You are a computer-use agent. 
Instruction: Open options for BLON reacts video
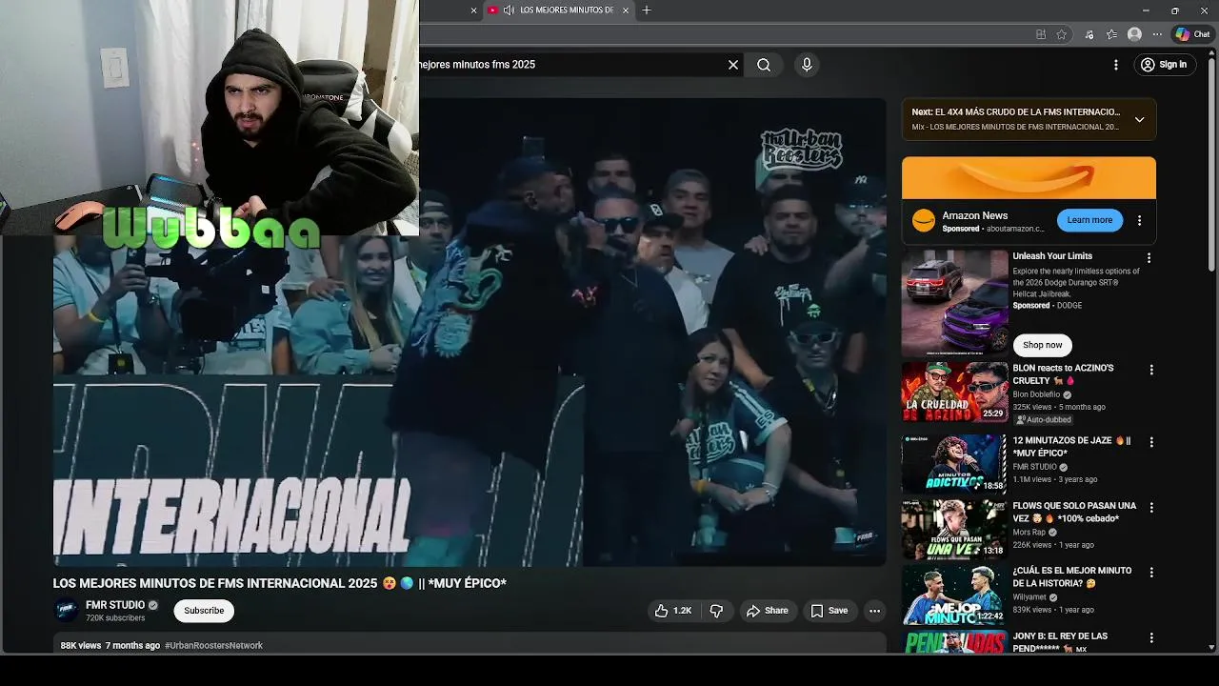coord(1151,370)
